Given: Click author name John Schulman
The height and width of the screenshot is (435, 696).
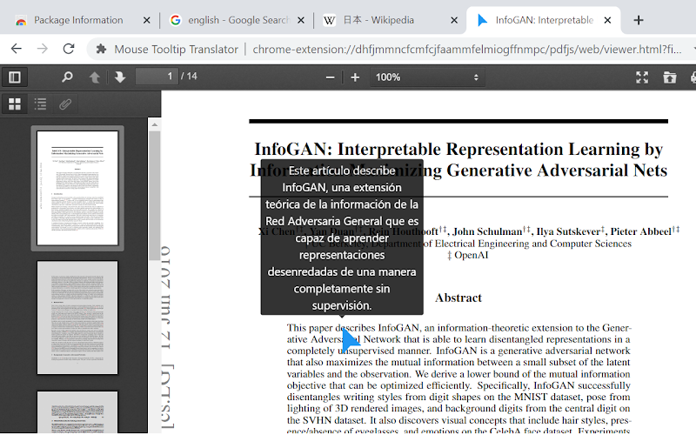Looking at the screenshot, I should pos(487,231).
